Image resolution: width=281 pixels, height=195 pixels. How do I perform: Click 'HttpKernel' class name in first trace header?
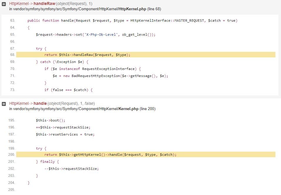[x=19, y=4]
